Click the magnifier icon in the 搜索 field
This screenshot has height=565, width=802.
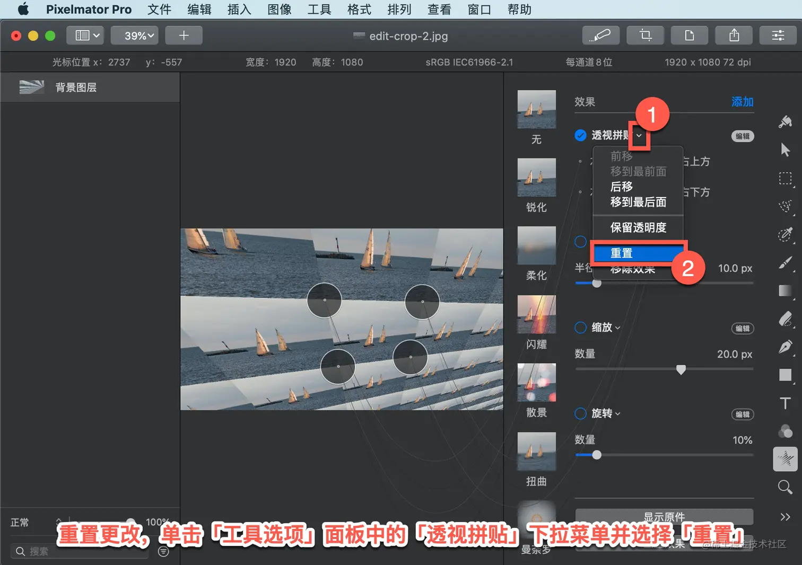20,552
